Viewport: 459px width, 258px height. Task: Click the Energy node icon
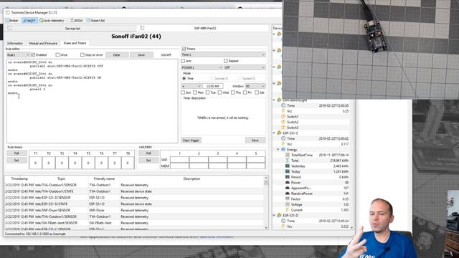coord(283,150)
